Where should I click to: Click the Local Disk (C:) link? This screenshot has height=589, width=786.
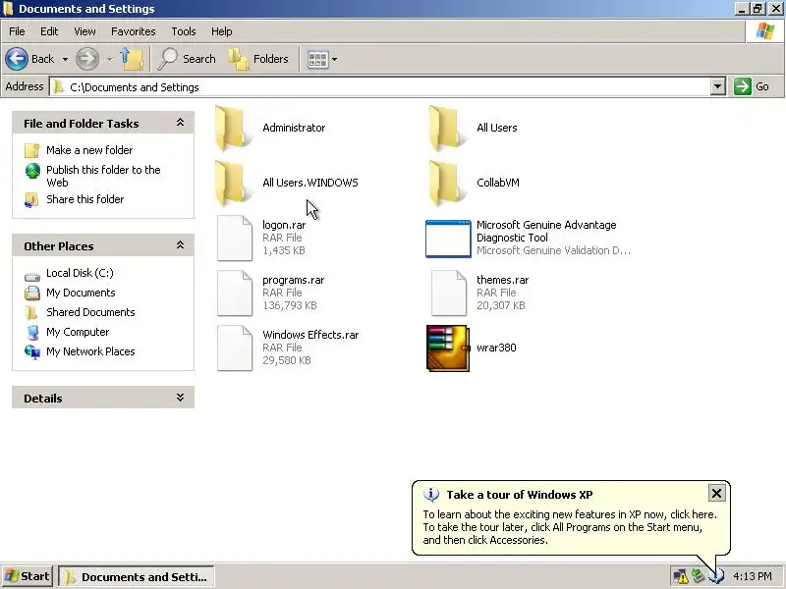coord(81,273)
